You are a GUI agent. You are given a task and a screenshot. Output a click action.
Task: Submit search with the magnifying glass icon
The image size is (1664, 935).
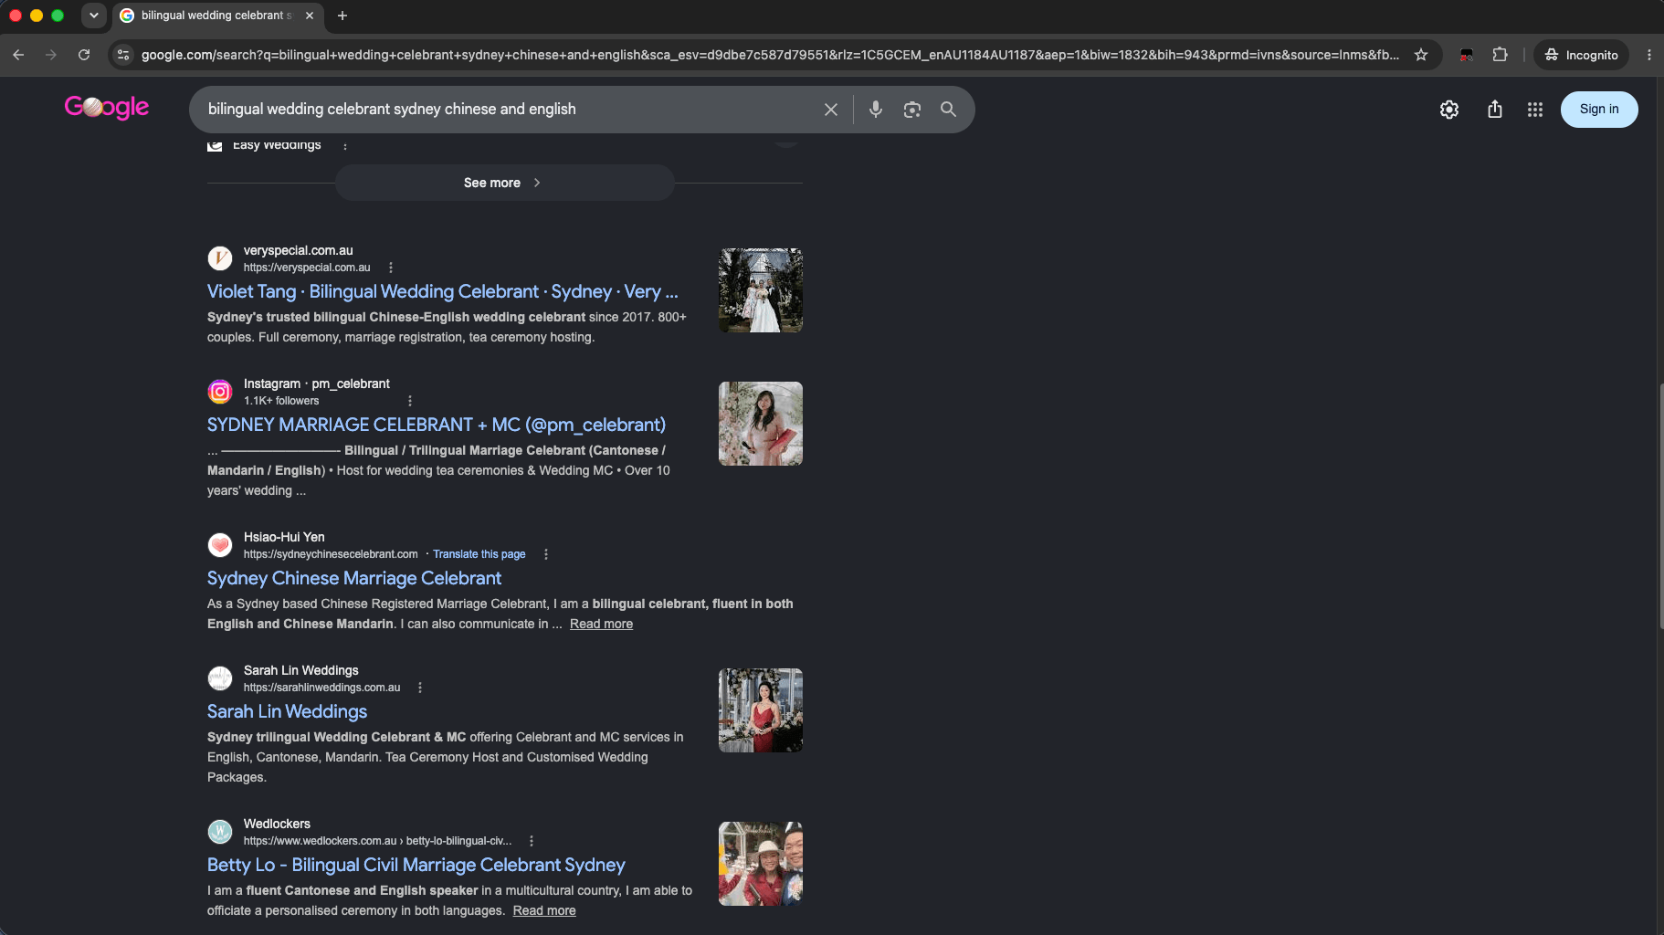click(x=949, y=110)
